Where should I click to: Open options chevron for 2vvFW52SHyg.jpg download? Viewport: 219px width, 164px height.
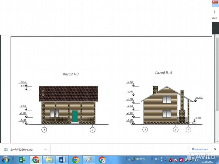point(45,149)
